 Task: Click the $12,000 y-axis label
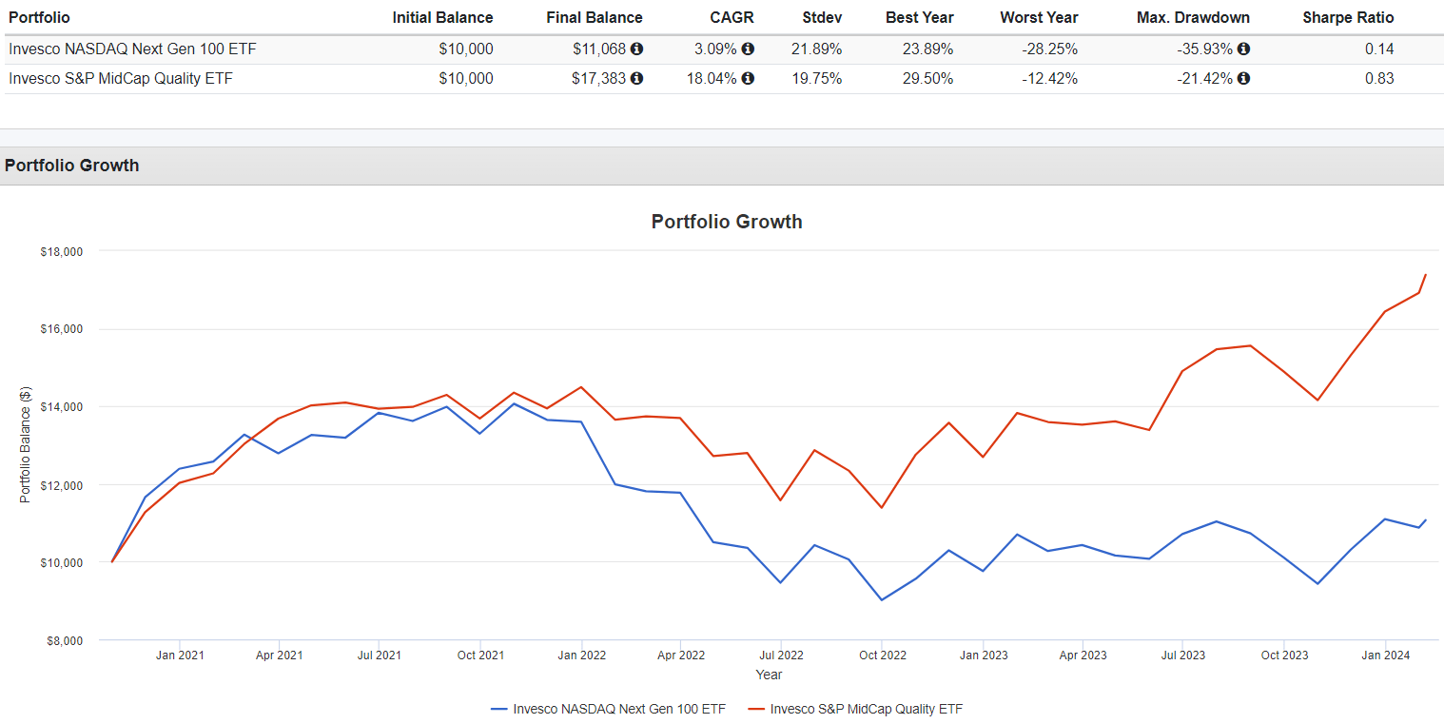click(x=62, y=485)
